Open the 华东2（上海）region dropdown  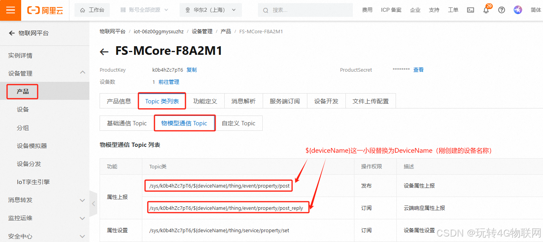coord(211,10)
